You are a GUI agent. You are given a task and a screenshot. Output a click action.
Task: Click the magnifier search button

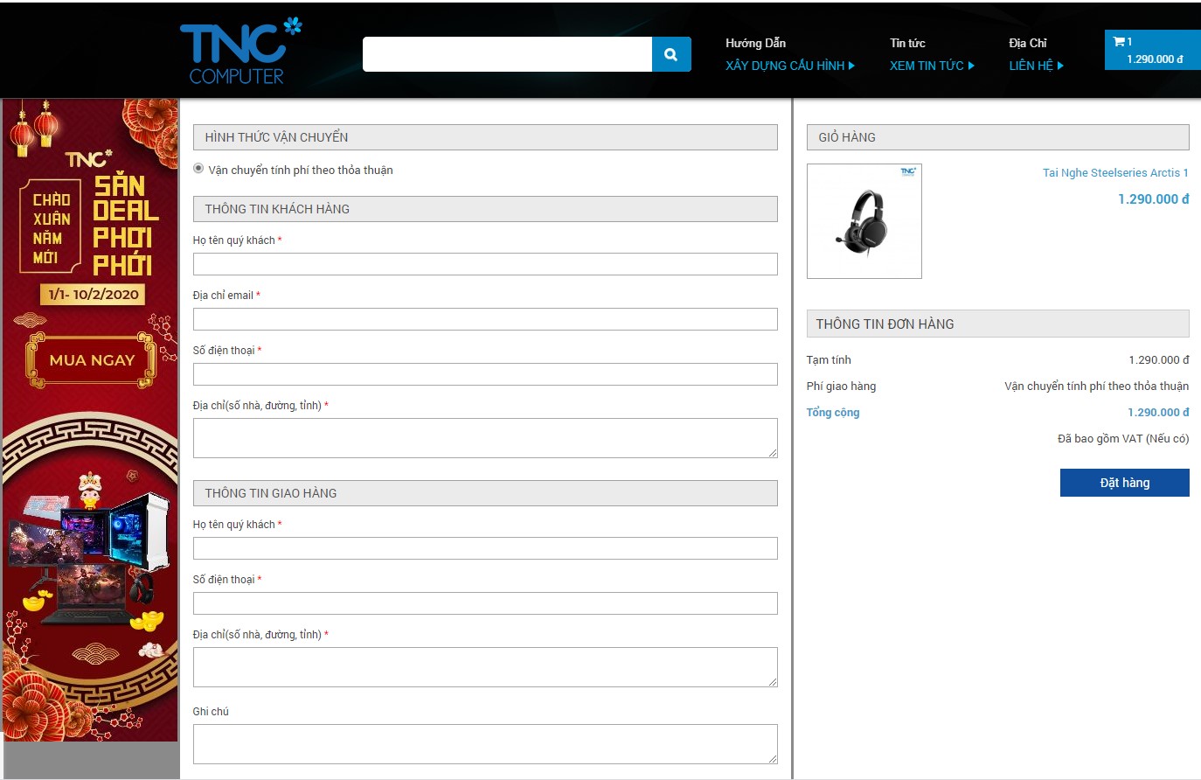coord(670,54)
